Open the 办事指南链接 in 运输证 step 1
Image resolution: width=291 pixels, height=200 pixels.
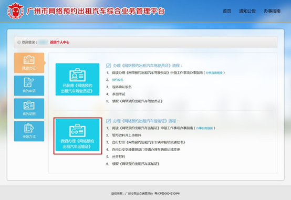(204, 128)
